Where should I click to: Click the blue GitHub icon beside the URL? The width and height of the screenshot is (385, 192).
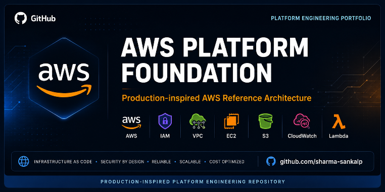tap(271, 161)
